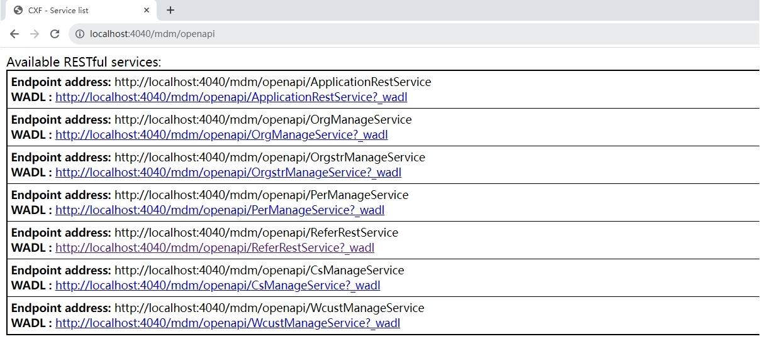Click the ApplicationRestService endpoint address text

(273, 82)
